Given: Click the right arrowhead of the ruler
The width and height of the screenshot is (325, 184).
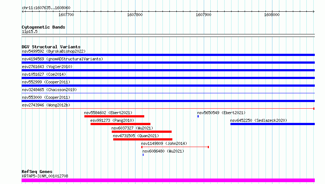Looking at the screenshot, I should (314, 11).
